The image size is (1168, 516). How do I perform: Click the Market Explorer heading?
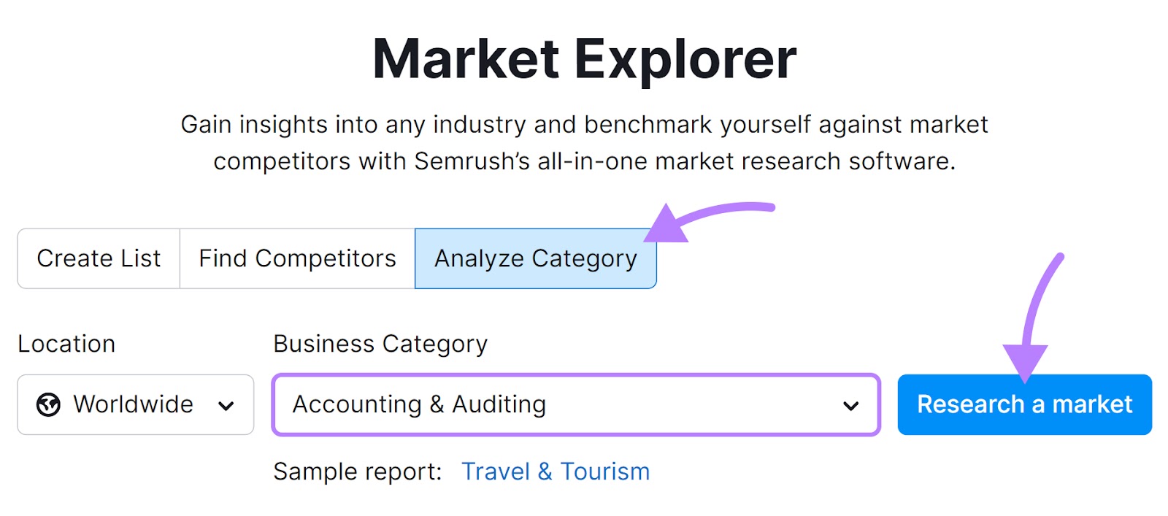tap(584, 58)
